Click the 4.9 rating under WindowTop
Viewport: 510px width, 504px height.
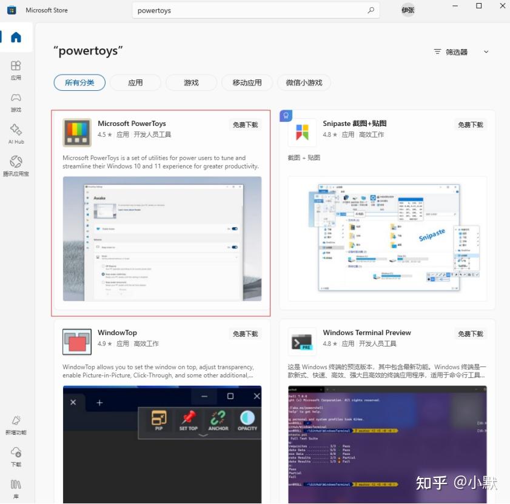click(104, 344)
